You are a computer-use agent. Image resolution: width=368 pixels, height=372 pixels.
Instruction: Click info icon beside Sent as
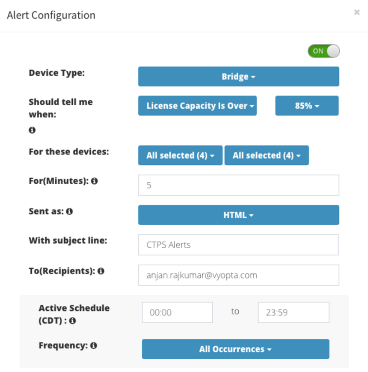click(69, 211)
